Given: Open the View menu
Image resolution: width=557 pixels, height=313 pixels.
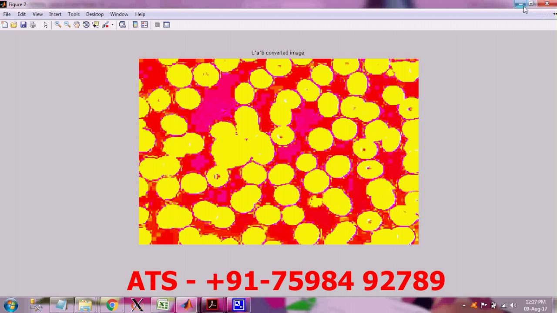Looking at the screenshot, I should pyautogui.click(x=37, y=14).
